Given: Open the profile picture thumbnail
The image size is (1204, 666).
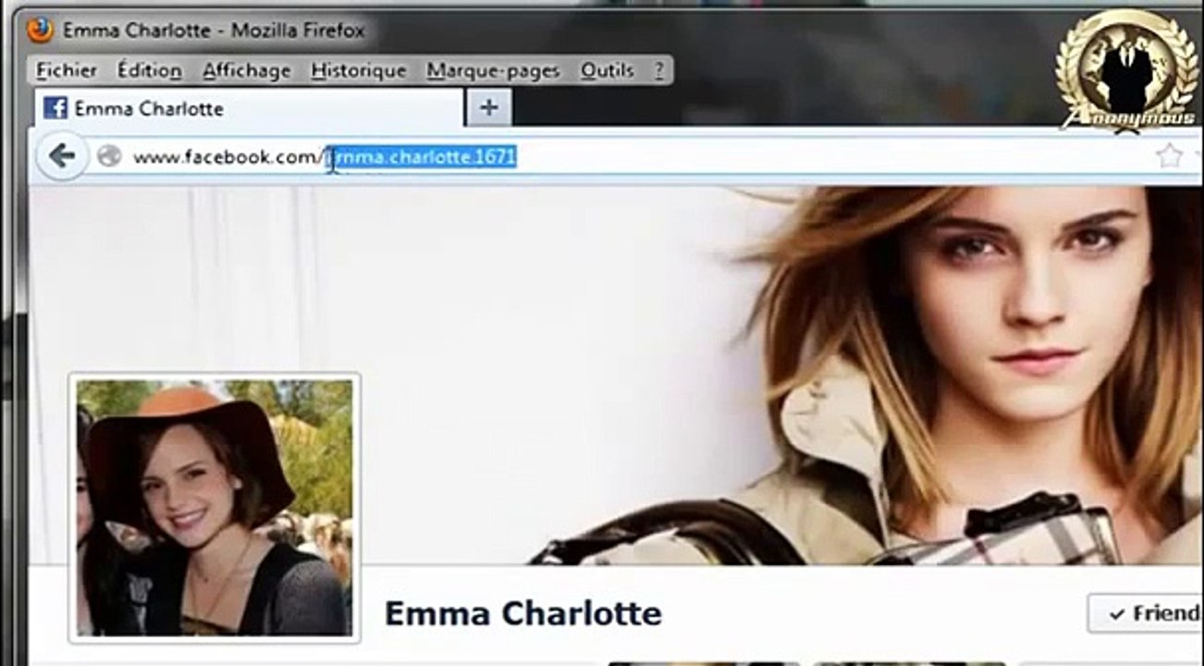Looking at the screenshot, I should (x=215, y=508).
